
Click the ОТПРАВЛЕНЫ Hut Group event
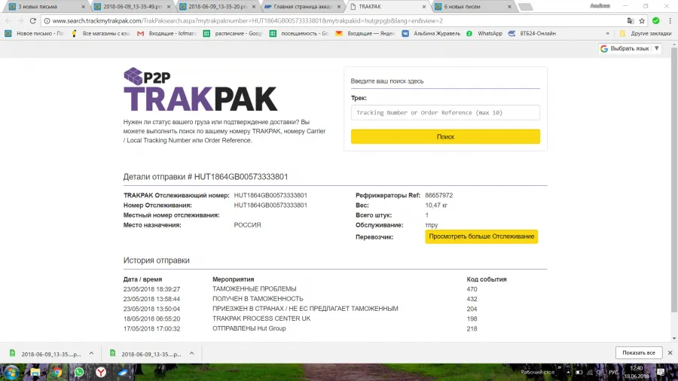249,328
